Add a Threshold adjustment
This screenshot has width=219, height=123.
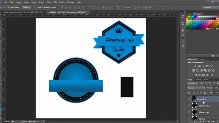(204, 75)
